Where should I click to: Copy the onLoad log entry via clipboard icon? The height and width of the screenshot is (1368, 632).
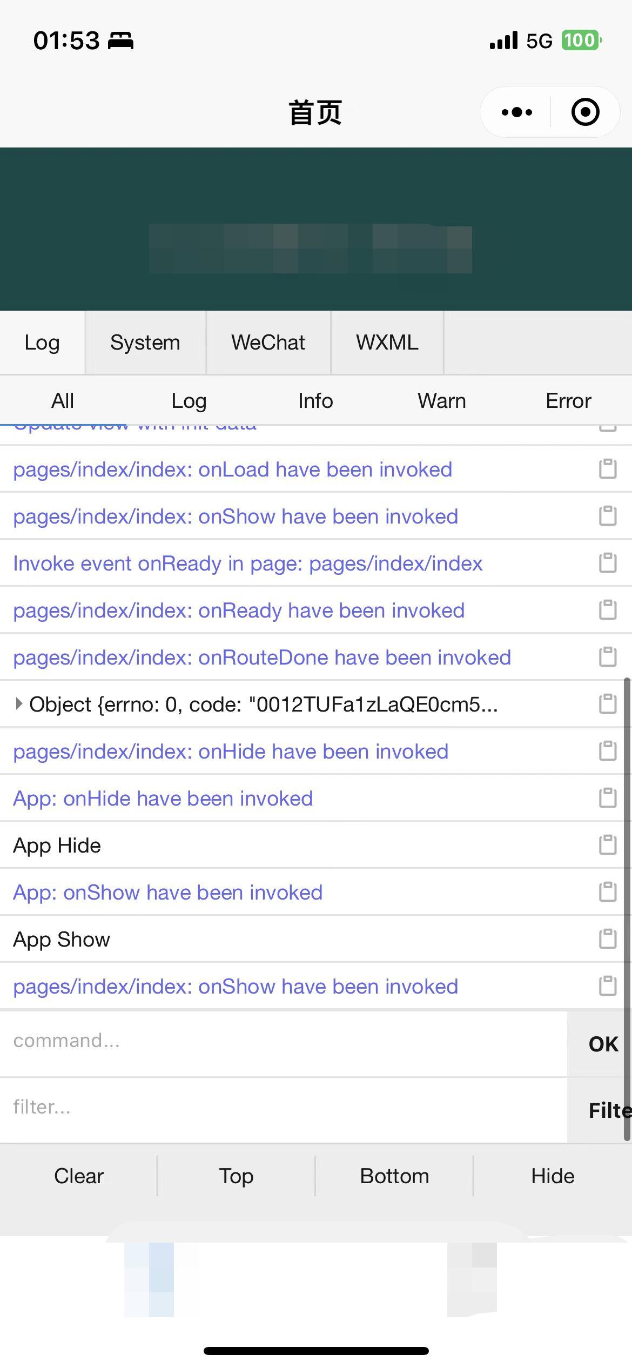[608, 469]
